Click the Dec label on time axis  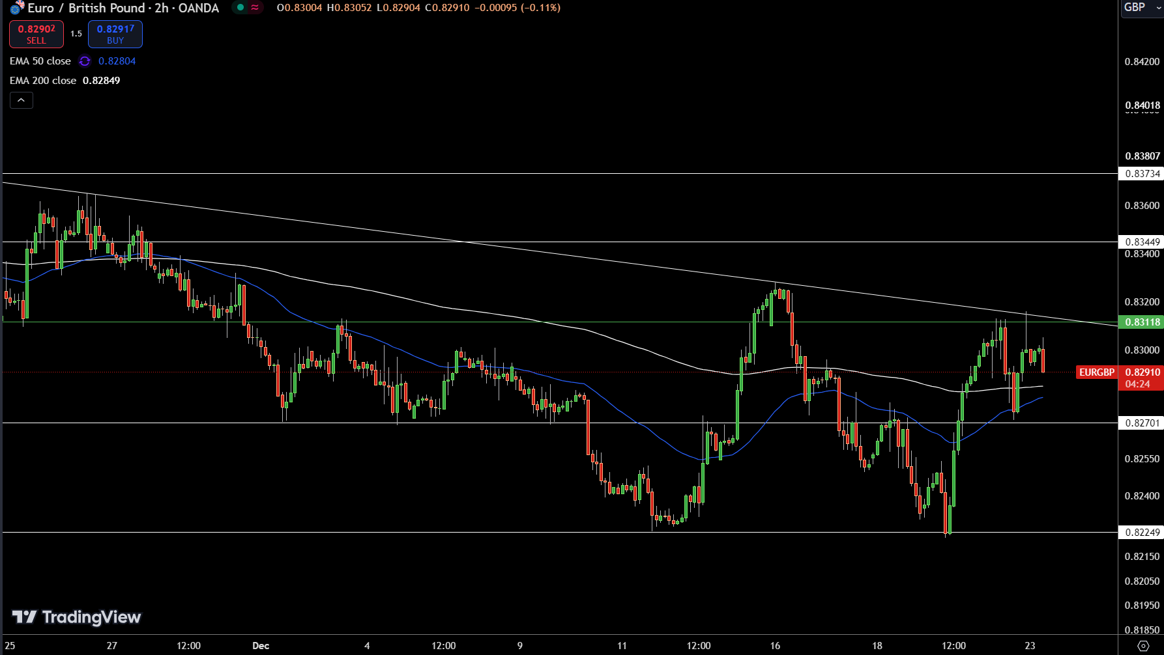point(261,646)
